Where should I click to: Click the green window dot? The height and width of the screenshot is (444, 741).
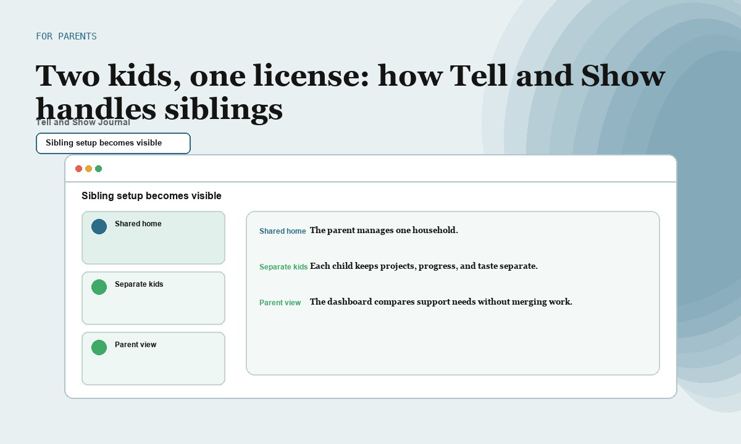[98, 168]
